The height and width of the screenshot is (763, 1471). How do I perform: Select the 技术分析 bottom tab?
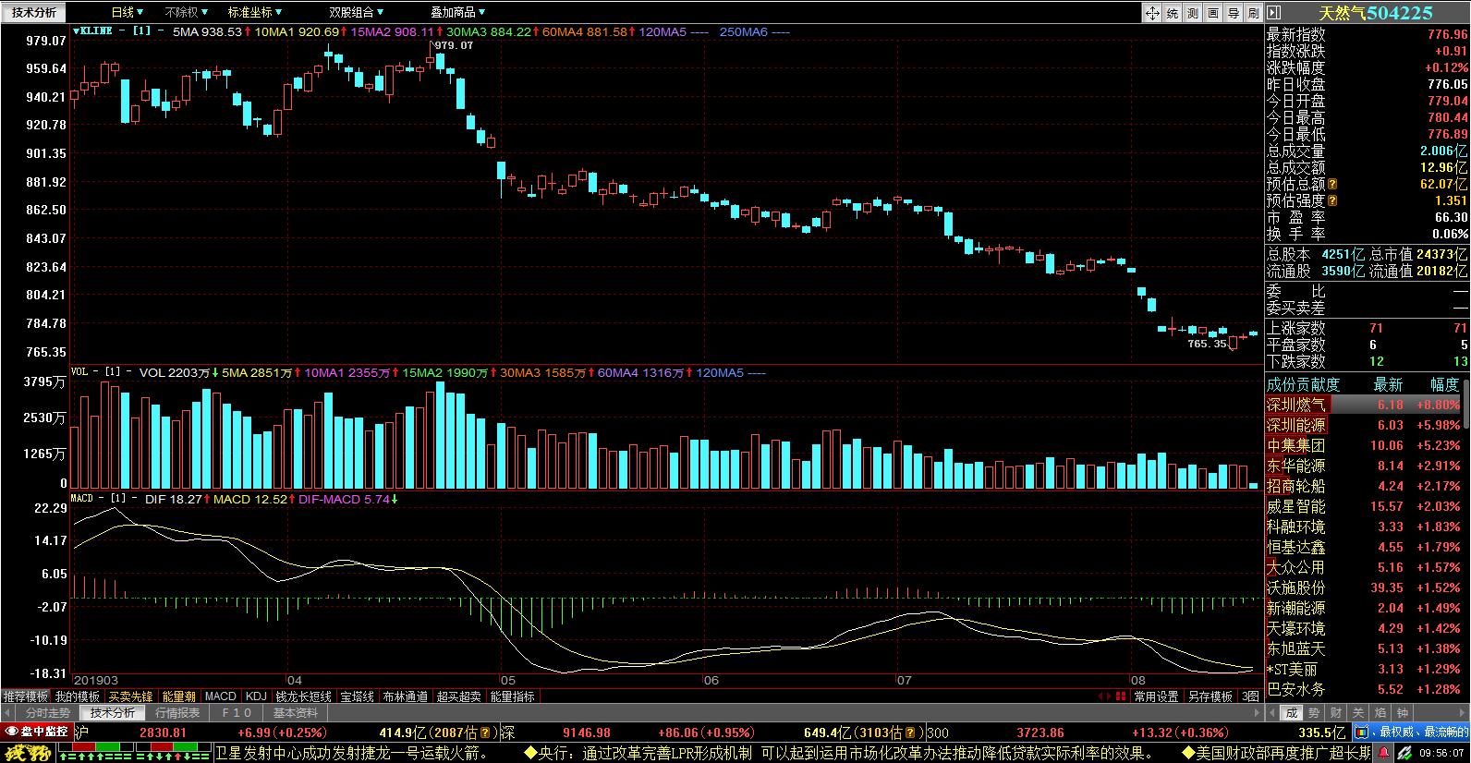coord(112,713)
